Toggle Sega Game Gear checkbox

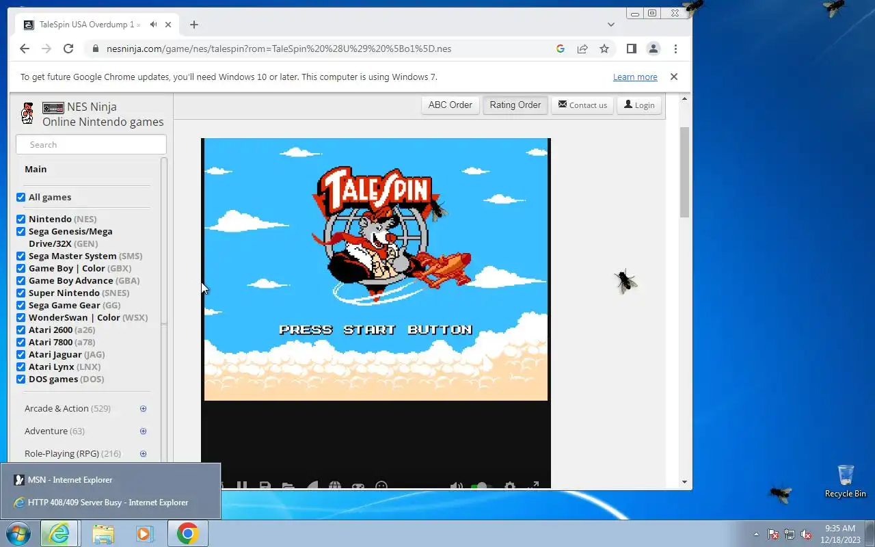21,305
